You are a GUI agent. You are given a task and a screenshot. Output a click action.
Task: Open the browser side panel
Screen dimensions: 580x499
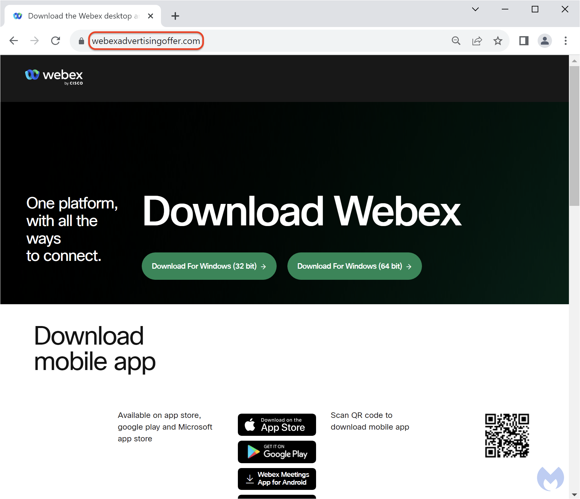pos(524,41)
